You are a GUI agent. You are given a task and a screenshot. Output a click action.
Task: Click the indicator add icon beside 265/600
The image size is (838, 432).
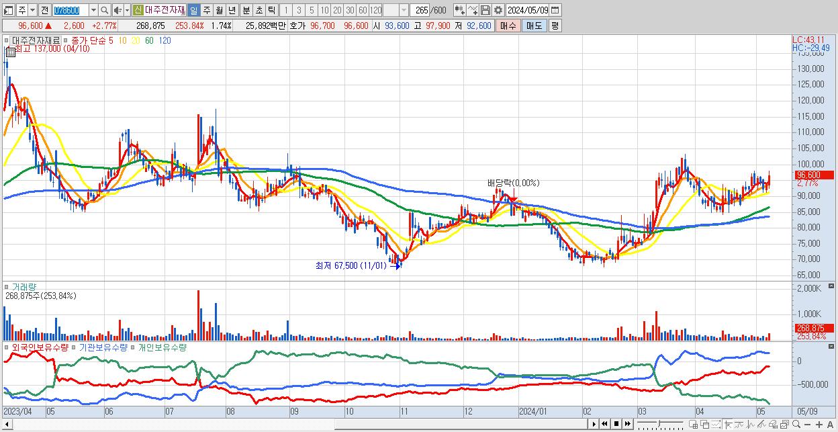tap(460, 10)
